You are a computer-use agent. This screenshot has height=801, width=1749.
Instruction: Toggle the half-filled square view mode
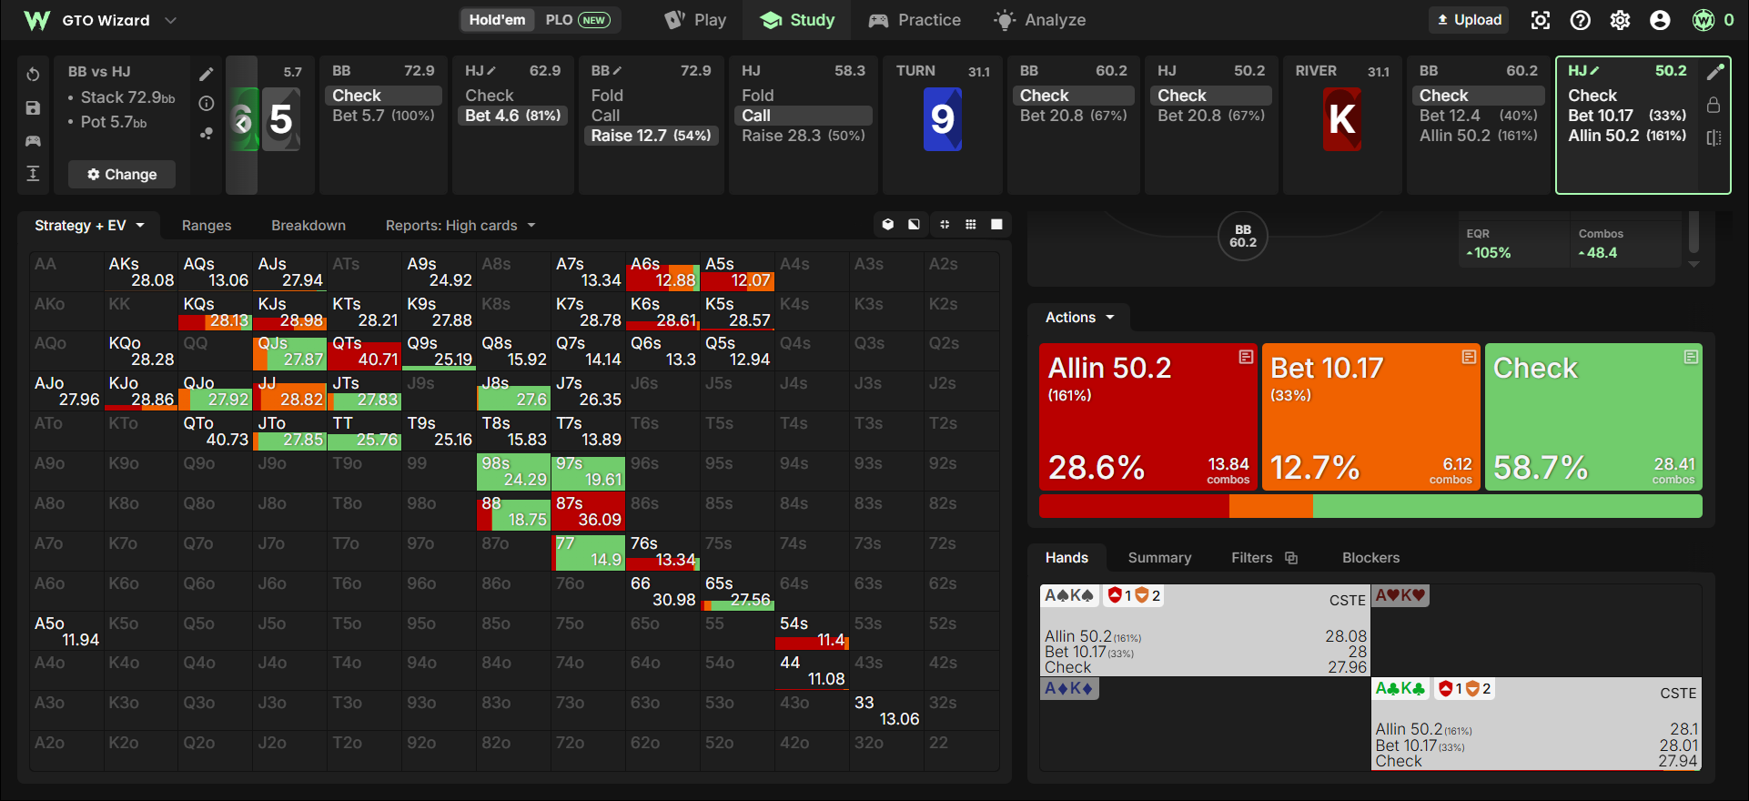coord(914,225)
